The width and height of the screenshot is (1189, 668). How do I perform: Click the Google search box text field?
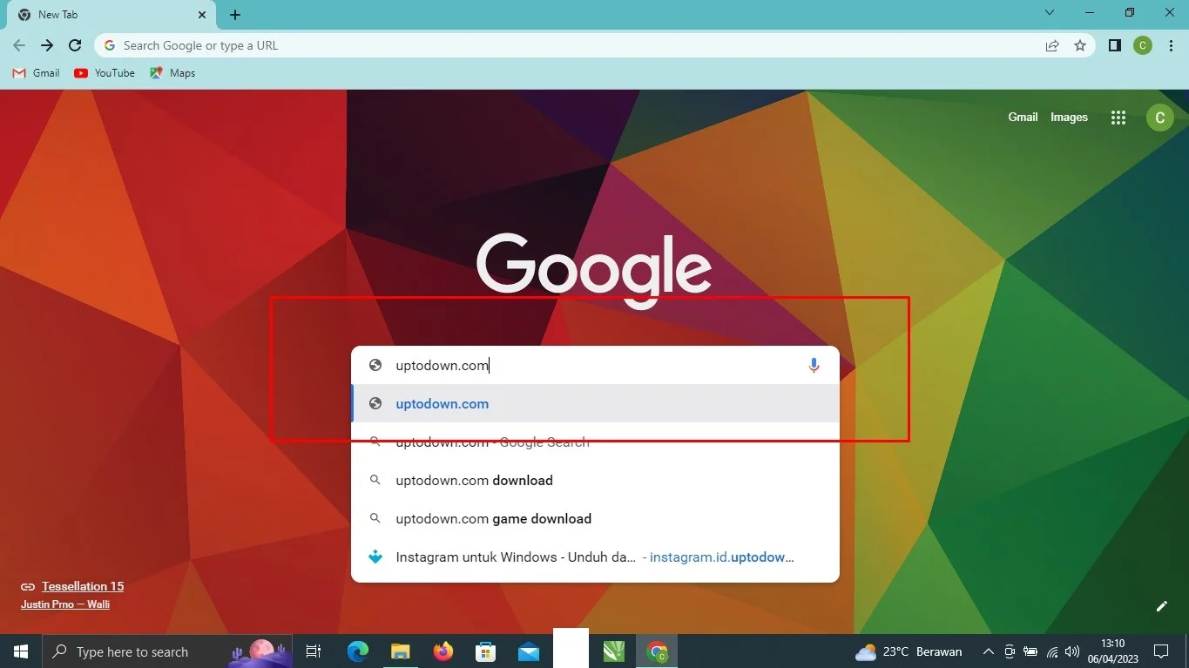595,365
